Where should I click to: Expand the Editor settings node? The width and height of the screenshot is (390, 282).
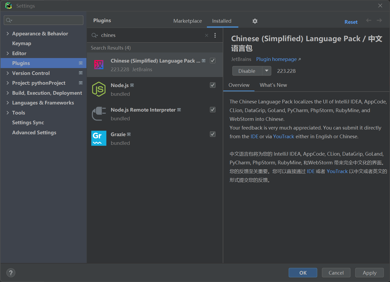pyautogui.click(x=8, y=53)
